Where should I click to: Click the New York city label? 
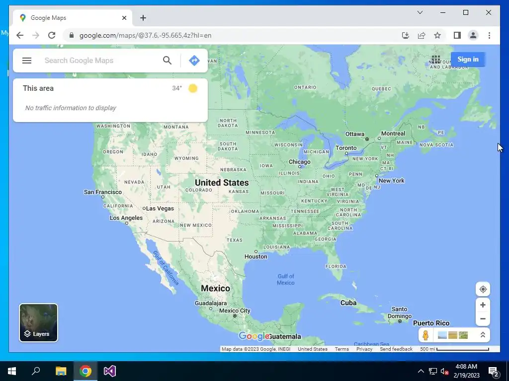392,181
